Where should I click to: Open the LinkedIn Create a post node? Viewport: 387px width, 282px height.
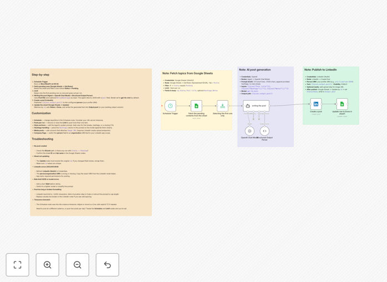316,104
